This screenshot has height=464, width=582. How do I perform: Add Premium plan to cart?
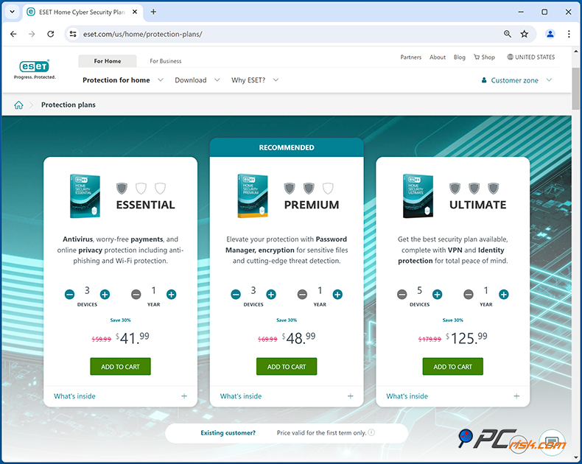pos(287,366)
